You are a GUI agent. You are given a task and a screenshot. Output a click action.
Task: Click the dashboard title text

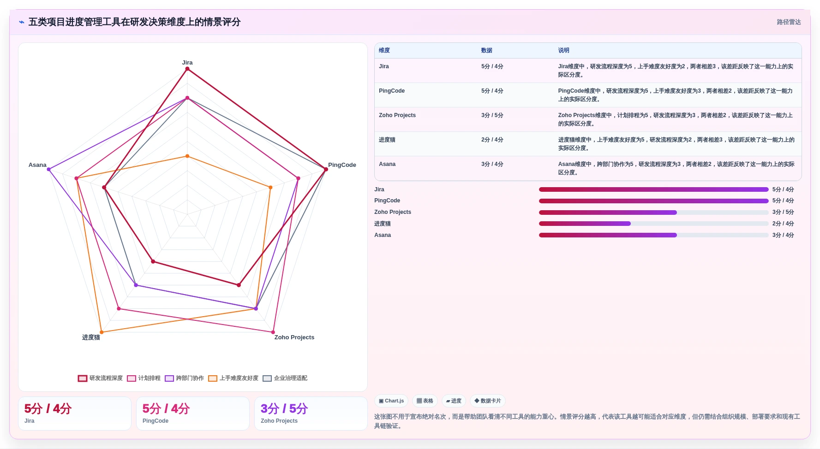tap(134, 22)
